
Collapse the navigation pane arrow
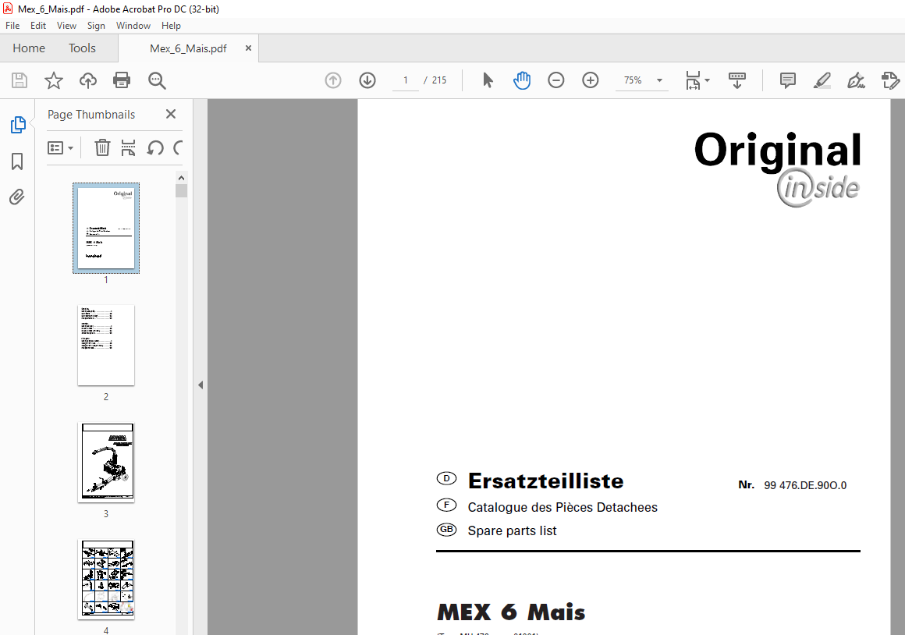point(201,385)
